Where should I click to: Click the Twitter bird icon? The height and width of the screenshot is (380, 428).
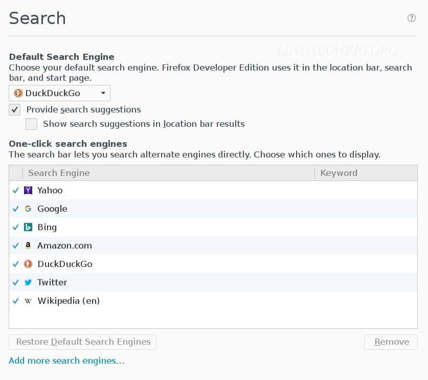point(28,282)
